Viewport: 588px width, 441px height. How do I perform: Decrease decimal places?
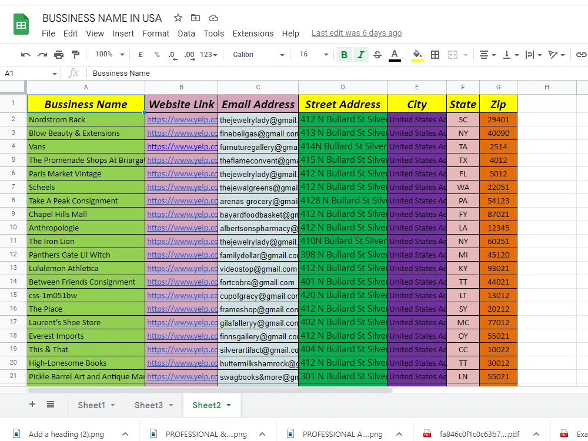pyautogui.click(x=172, y=55)
